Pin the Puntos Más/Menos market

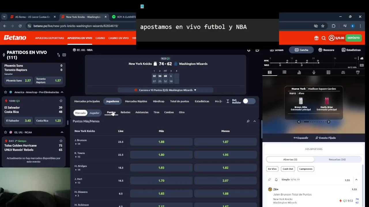click(248, 121)
